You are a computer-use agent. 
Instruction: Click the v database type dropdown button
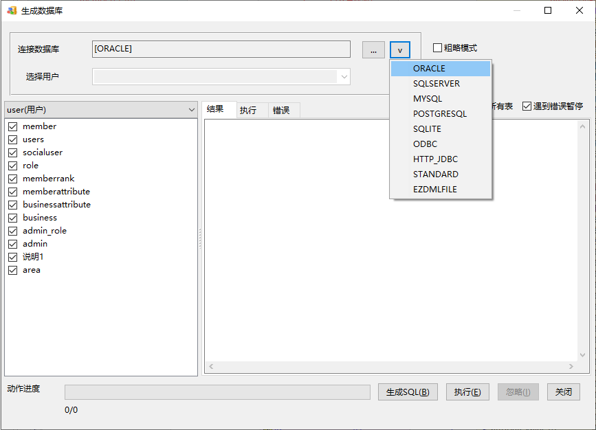(400, 49)
